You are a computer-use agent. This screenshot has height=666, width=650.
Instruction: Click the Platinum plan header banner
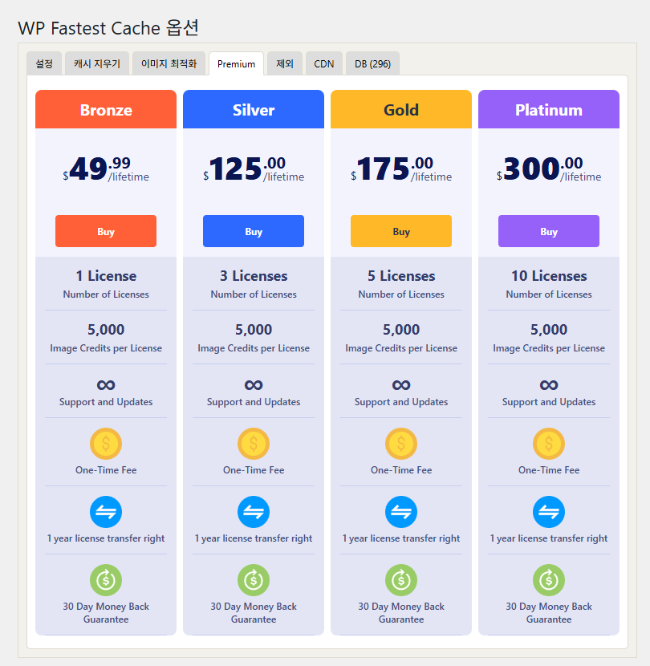(x=549, y=109)
